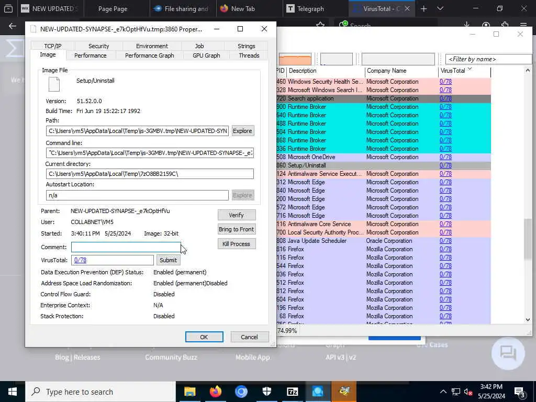Select the Search application row
Image resolution: width=536 pixels, height=402 pixels.
[384, 98]
